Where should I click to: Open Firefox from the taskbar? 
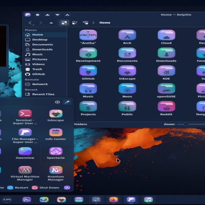pyautogui.click(x=114, y=199)
